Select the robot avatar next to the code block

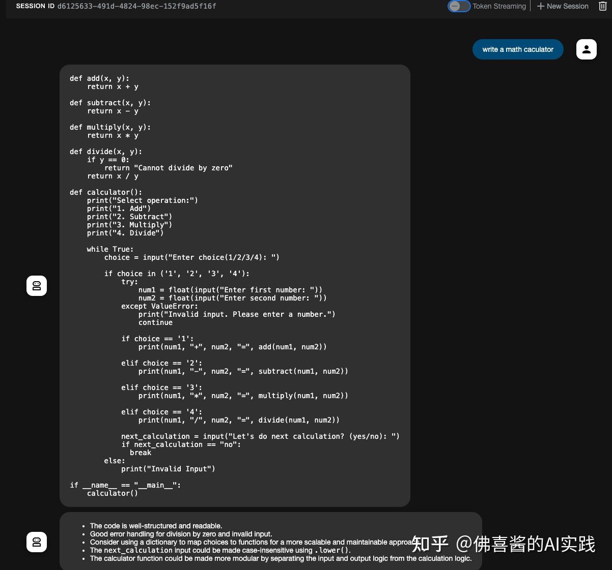[36, 285]
